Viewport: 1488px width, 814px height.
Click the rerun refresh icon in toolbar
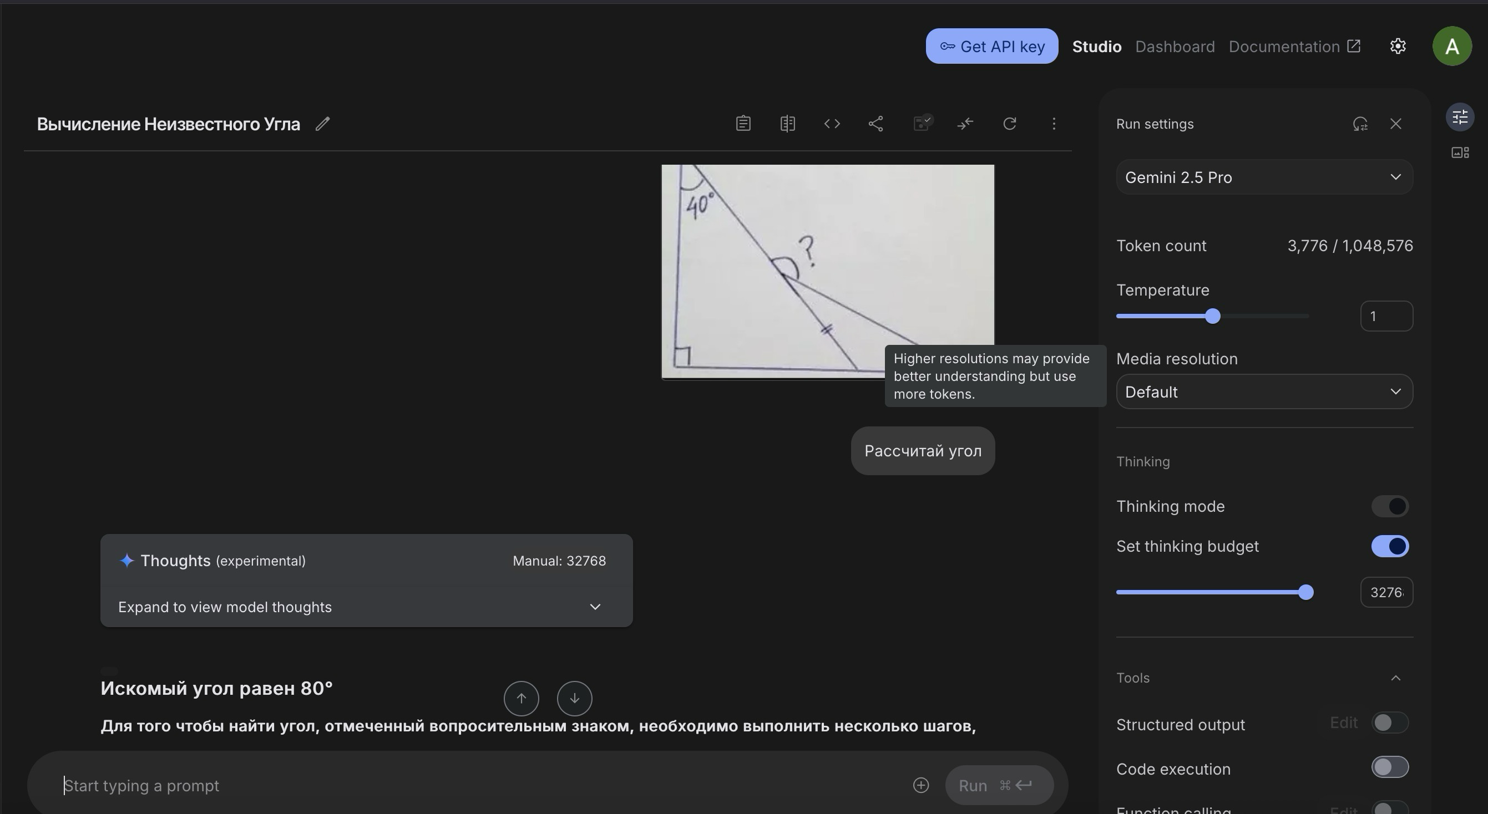point(1009,124)
